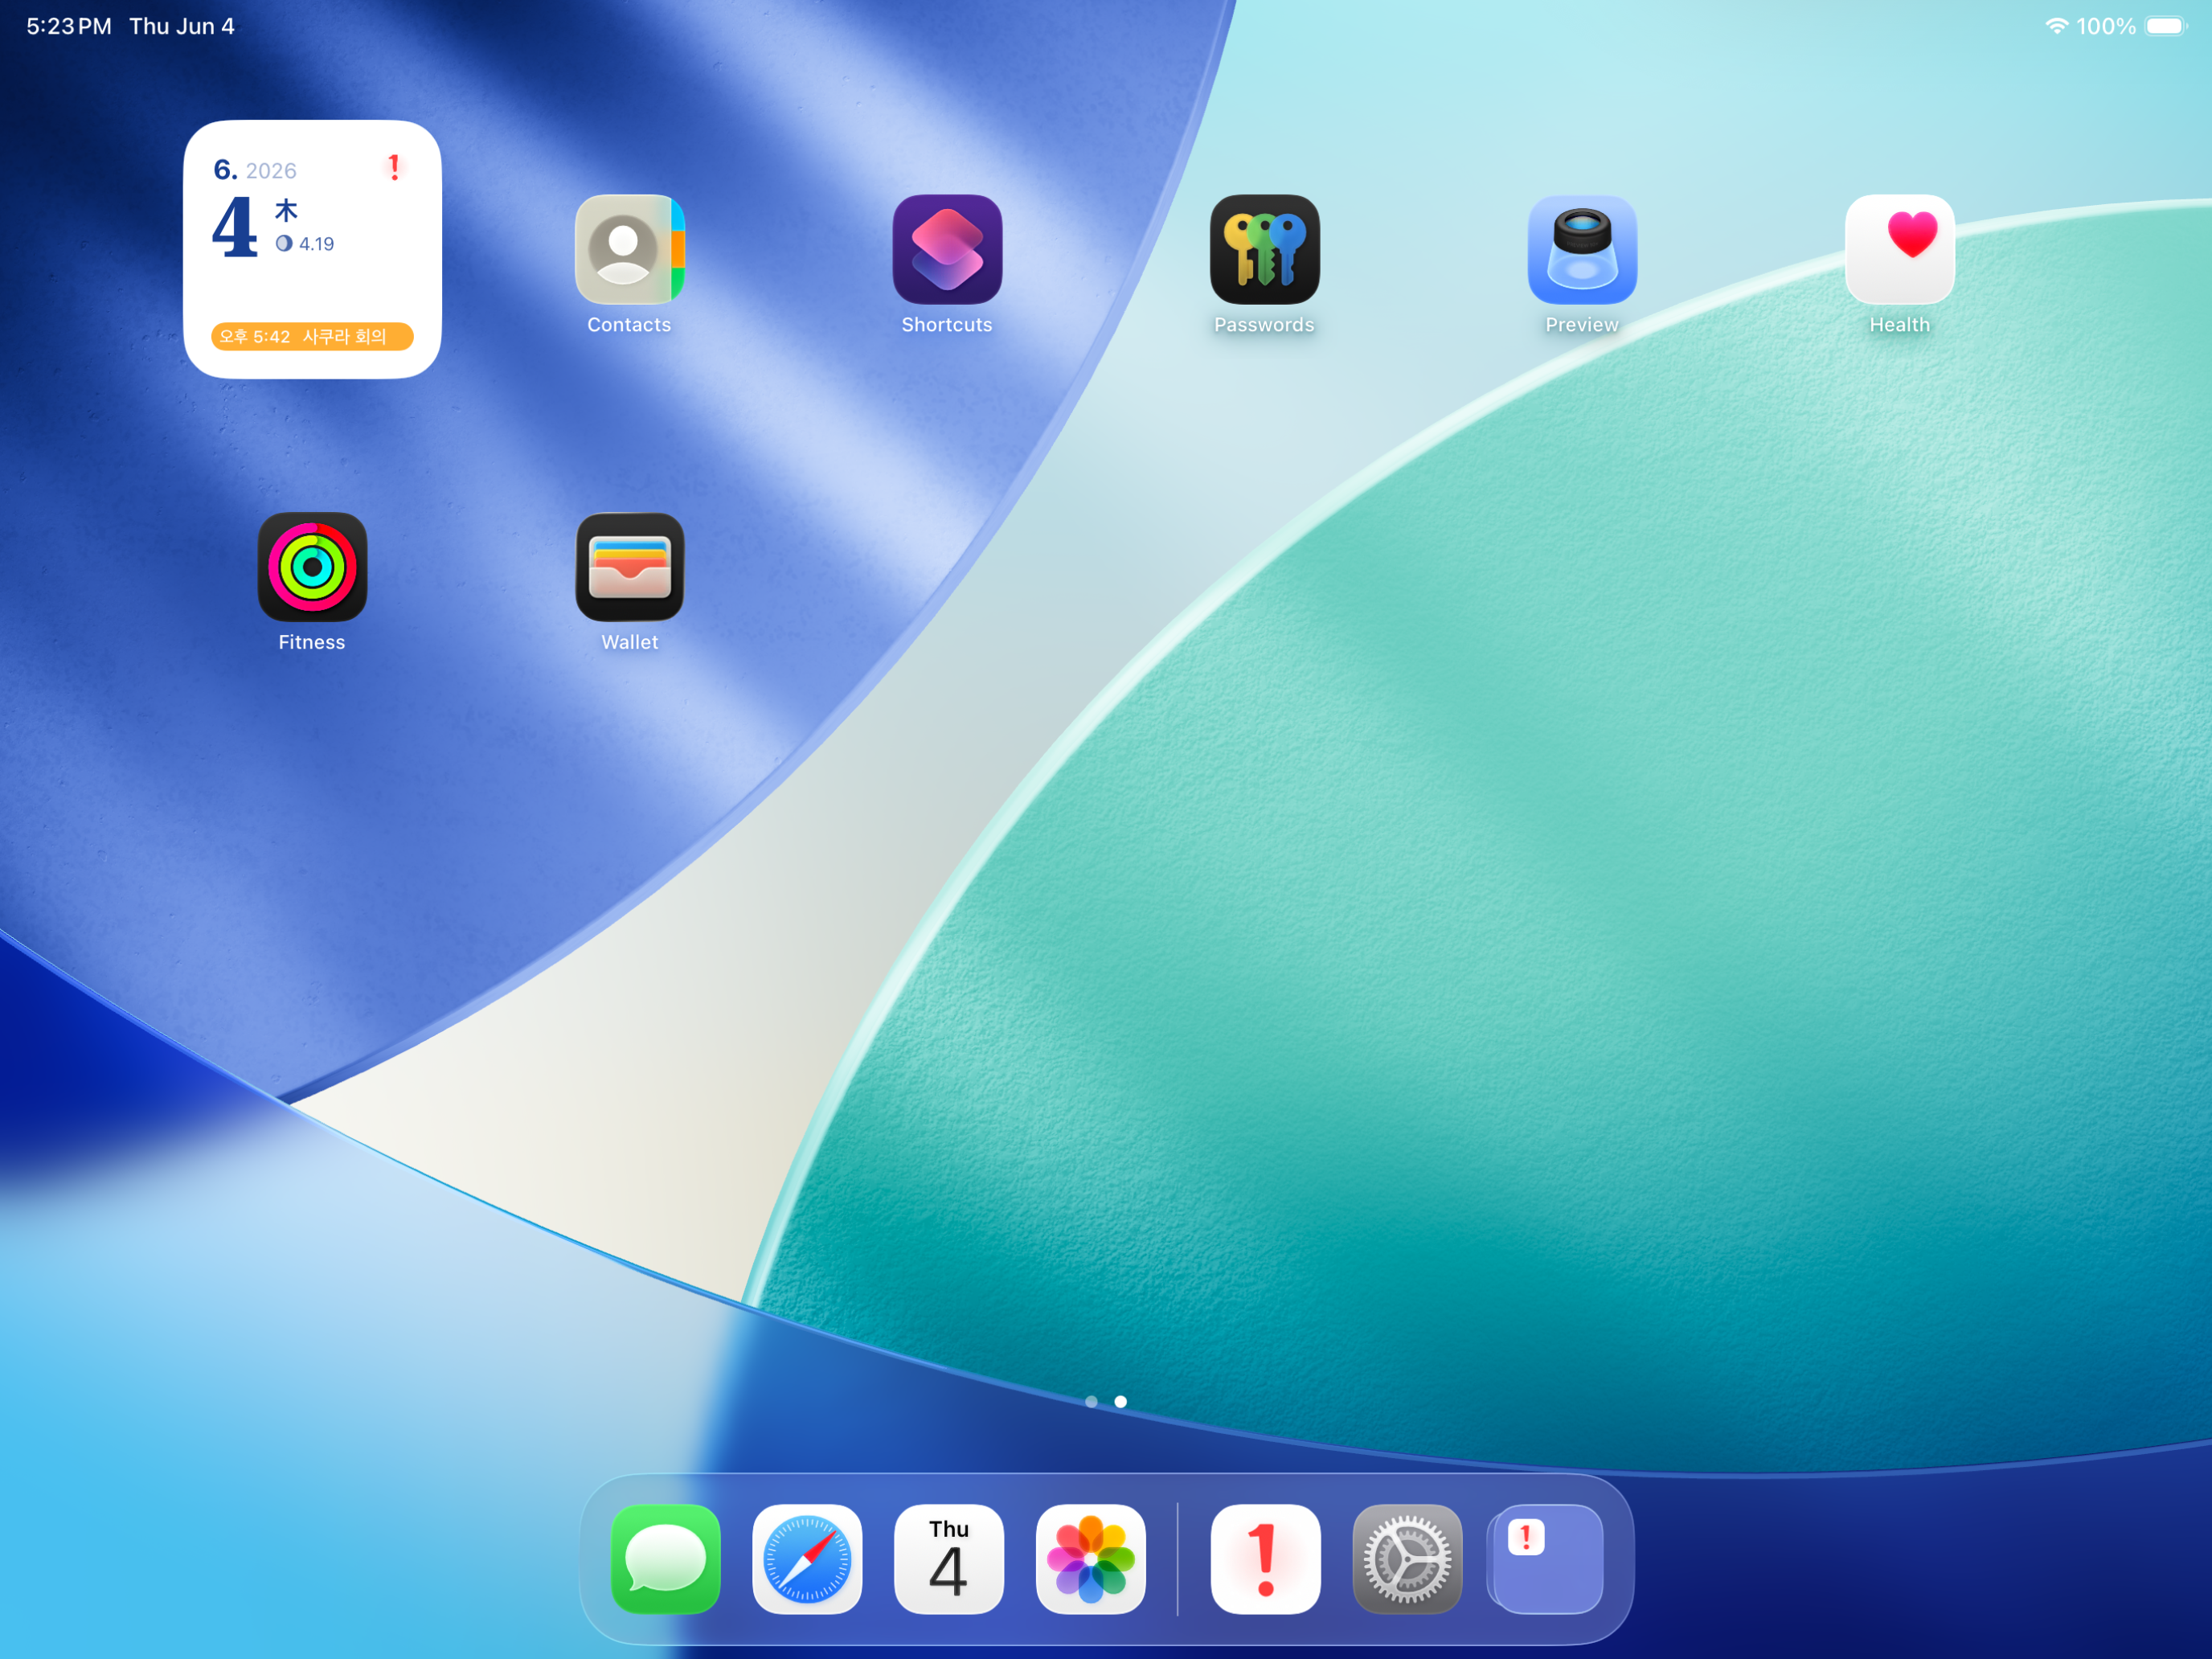Tap the moon phase icon in widget
The width and height of the screenshot is (2212, 1659).
pos(284,243)
